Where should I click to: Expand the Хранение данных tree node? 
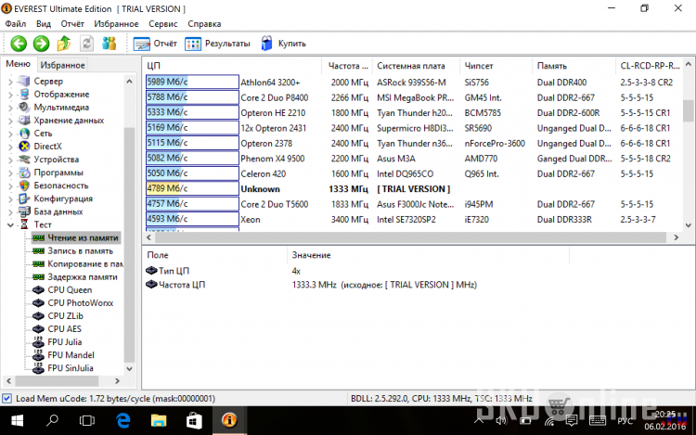(x=10, y=121)
